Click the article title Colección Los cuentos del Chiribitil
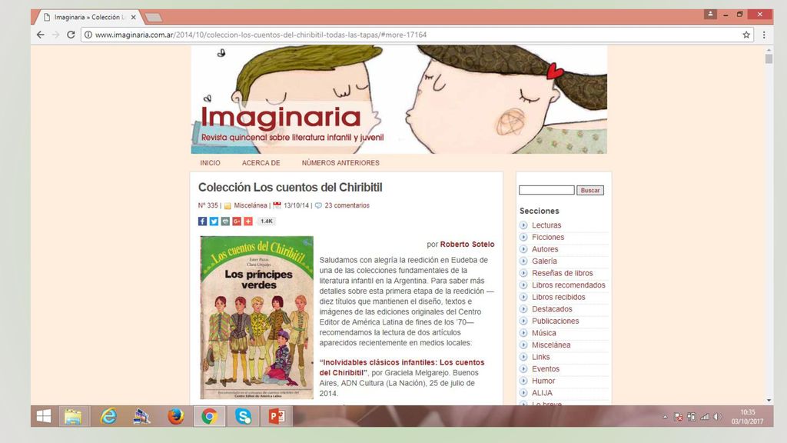The image size is (787, 443). (x=290, y=188)
